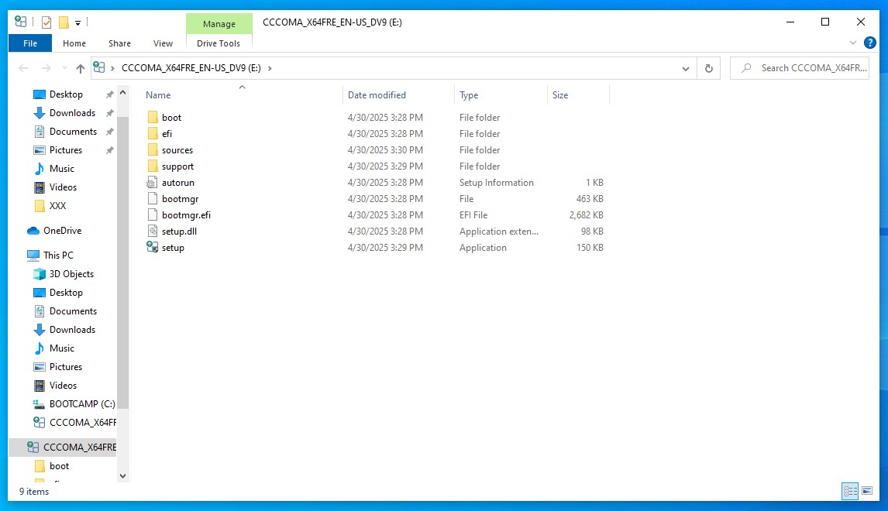Image resolution: width=888 pixels, height=511 pixels.
Task: Sort files by Date modified column
Action: (x=399, y=95)
